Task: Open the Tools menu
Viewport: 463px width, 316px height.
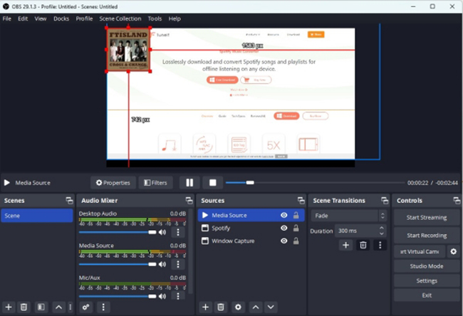Action: [155, 19]
